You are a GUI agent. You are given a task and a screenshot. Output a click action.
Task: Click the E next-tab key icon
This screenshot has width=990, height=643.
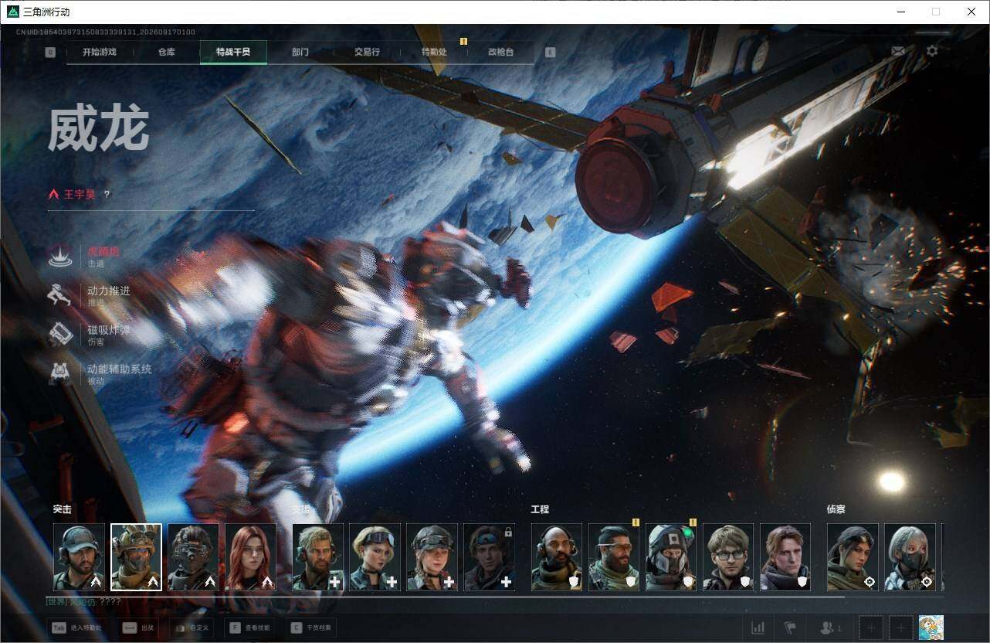tap(550, 53)
